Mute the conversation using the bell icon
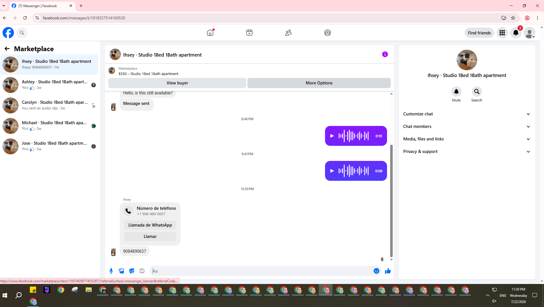This screenshot has width=544, height=307. point(456,92)
